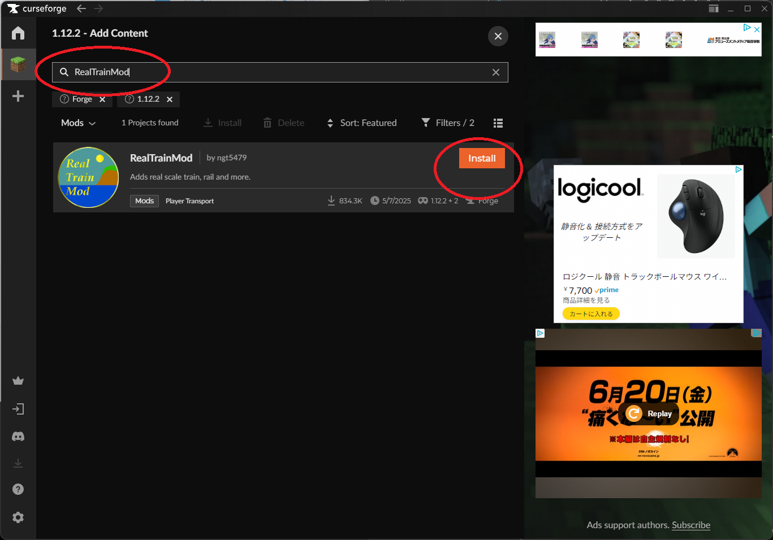
Task: Open the premium crown icon
Action: click(x=18, y=381)
